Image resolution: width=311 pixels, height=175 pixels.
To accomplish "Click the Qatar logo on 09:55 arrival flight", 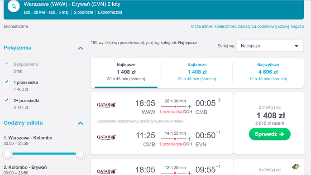I will click(106, 171).
